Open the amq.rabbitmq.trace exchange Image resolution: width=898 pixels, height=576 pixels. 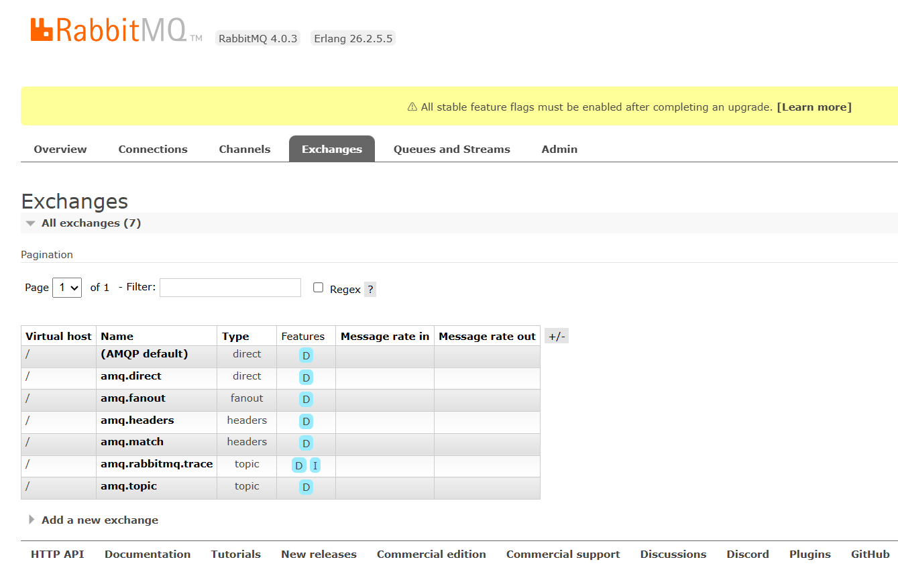[x=157, y=464]
